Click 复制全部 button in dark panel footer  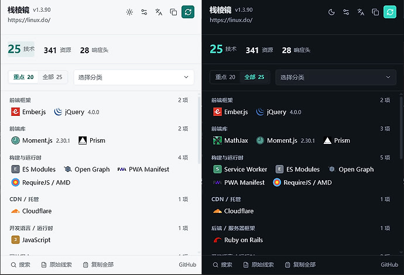click(300, 264)
